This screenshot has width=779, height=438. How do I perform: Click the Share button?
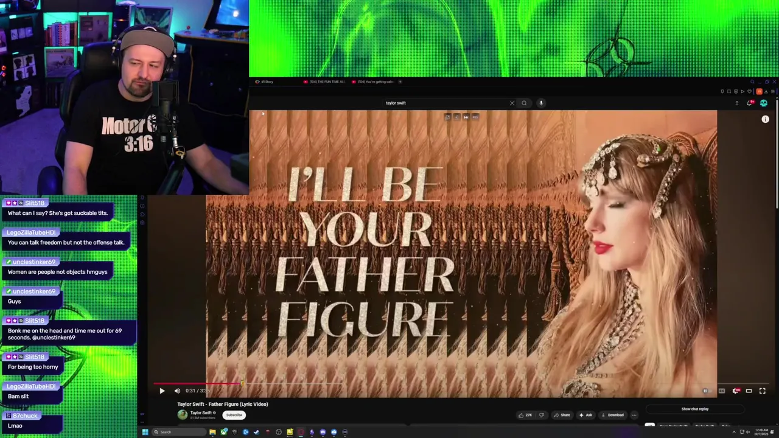(x=562, y=415)
